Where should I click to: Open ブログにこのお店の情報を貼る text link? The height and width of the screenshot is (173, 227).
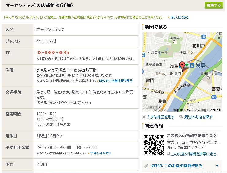pos(176,166)
